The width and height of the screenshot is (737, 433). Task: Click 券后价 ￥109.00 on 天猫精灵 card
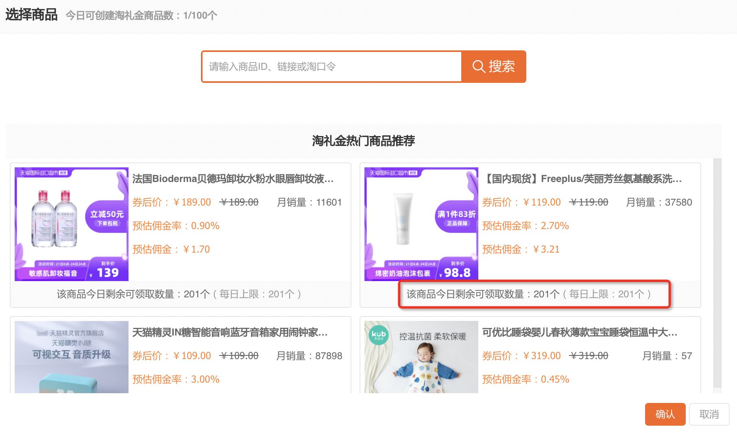coord(172,356)
